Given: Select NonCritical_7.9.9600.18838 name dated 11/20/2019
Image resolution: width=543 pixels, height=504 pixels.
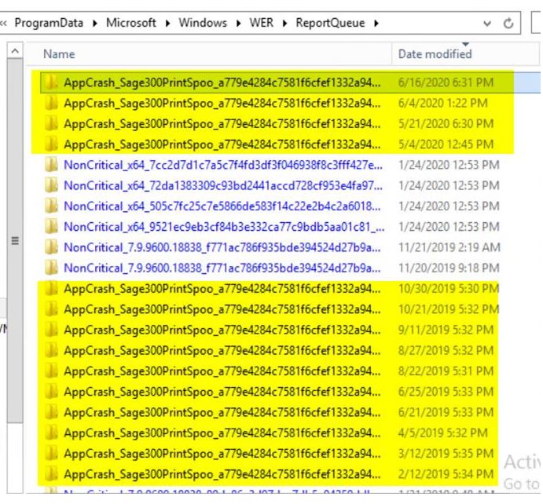Looking at the screenshot, I should coord(222,268).
